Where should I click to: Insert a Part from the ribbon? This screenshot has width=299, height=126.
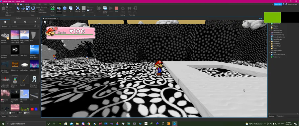click(x=65, y=9)
